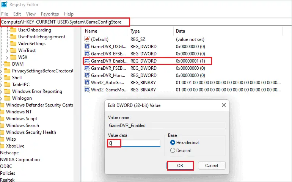This screenshot has height=182, width=292.
Task: Click the tree pane vertical scrollbar
Action: pos(77,104)
